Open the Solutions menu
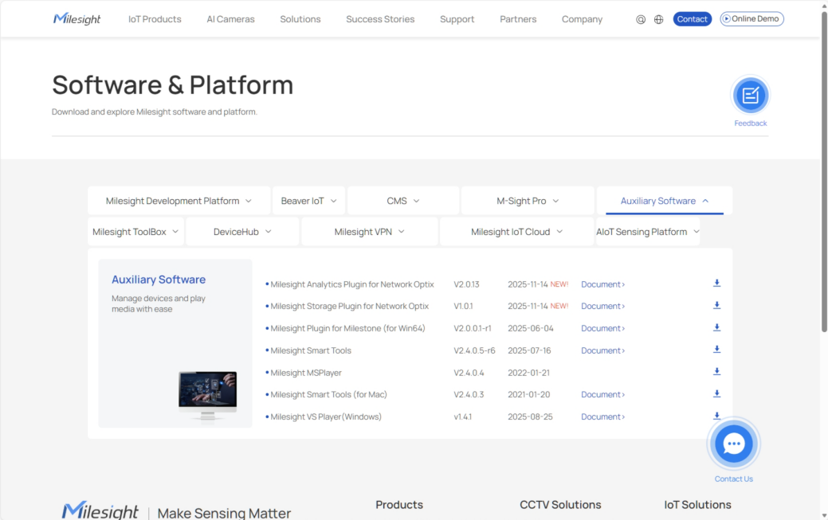Image resolution: width=828 pixels, height=520 pixels. (x=300, y=19)
